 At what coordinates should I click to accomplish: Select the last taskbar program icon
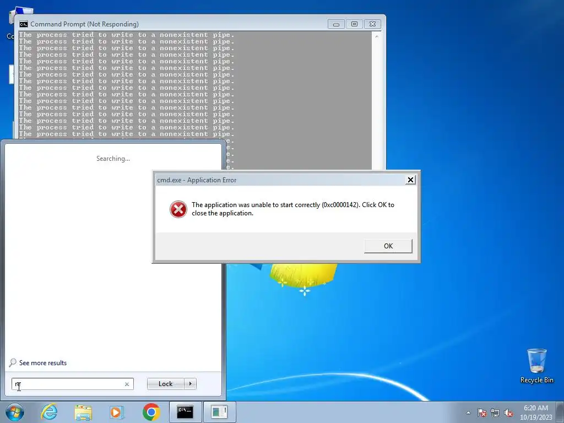[x=219, y=412]
